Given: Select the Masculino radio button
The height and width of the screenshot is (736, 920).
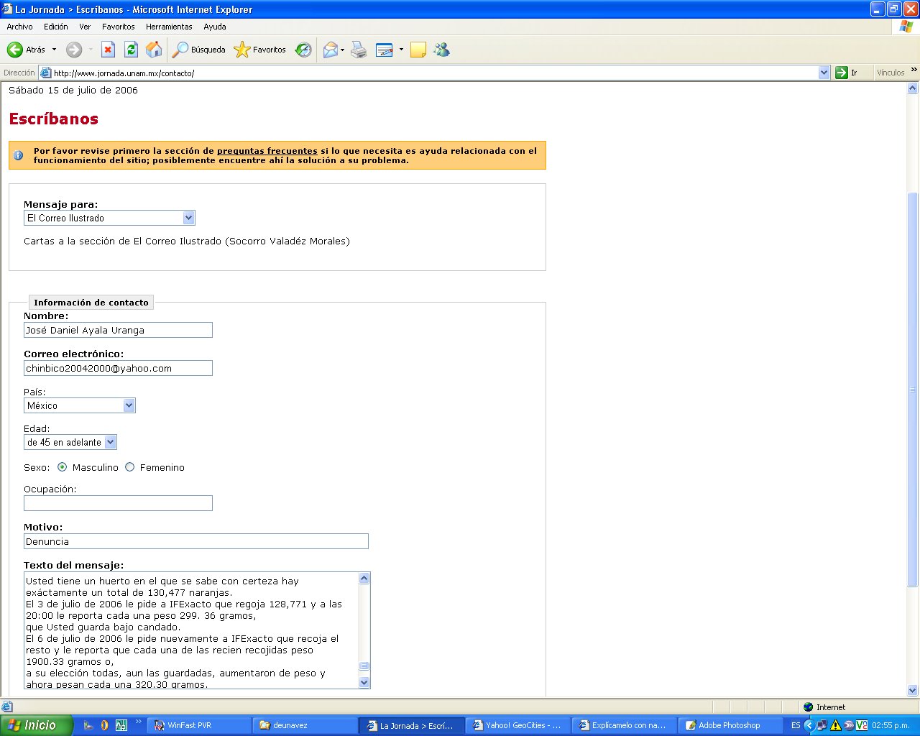Looking at the screenshot, I should [x=63, y=467].
